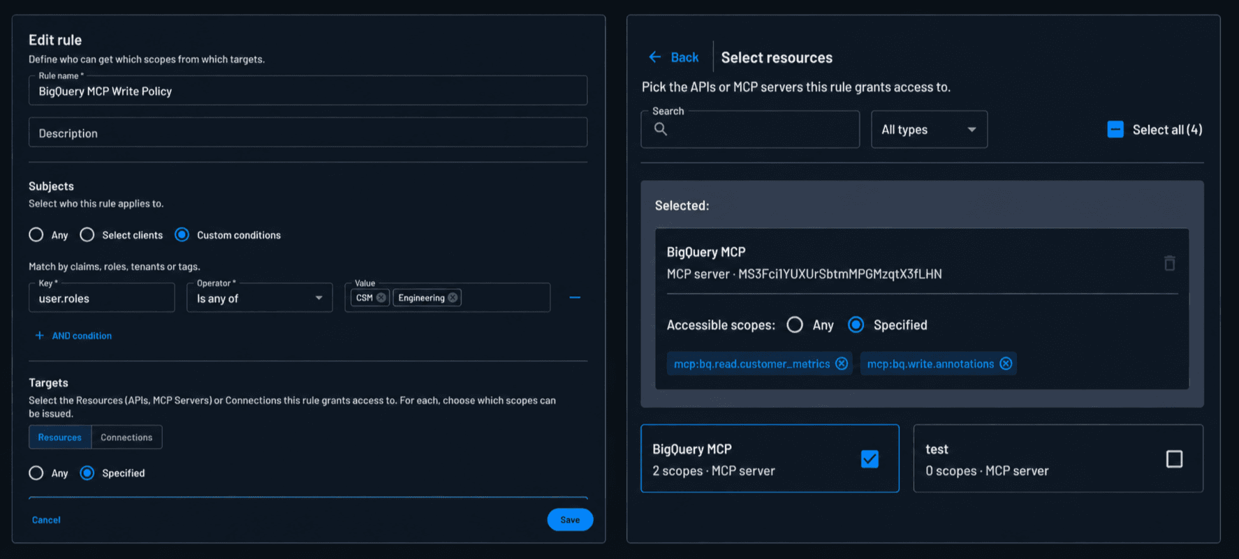The image size is (1239, 559).
Task: Open the Operator dropdown
Action: tap(260, 298)
